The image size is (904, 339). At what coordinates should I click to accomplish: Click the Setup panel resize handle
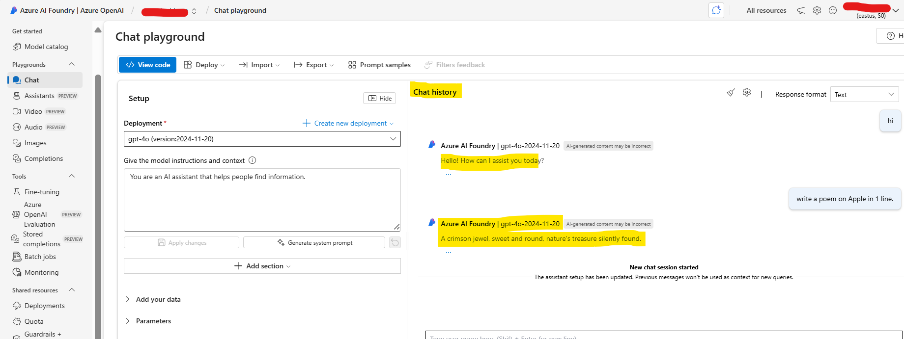pyautogui.click(x=407, y=240)
